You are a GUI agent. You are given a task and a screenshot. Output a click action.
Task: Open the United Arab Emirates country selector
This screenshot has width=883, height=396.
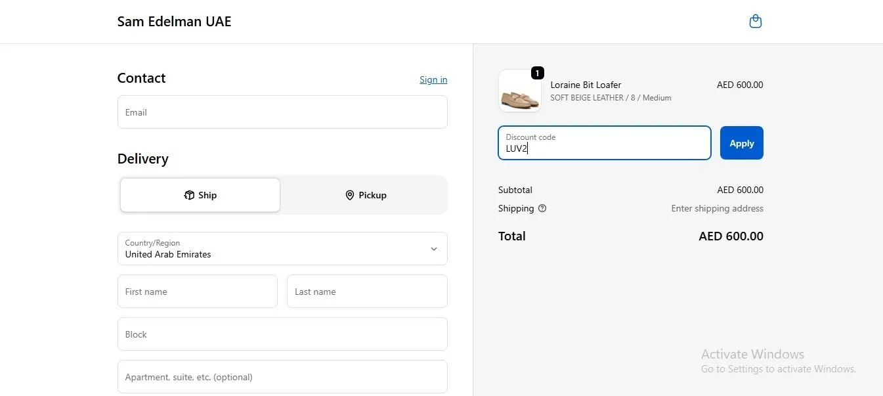(x=282, y=249)
